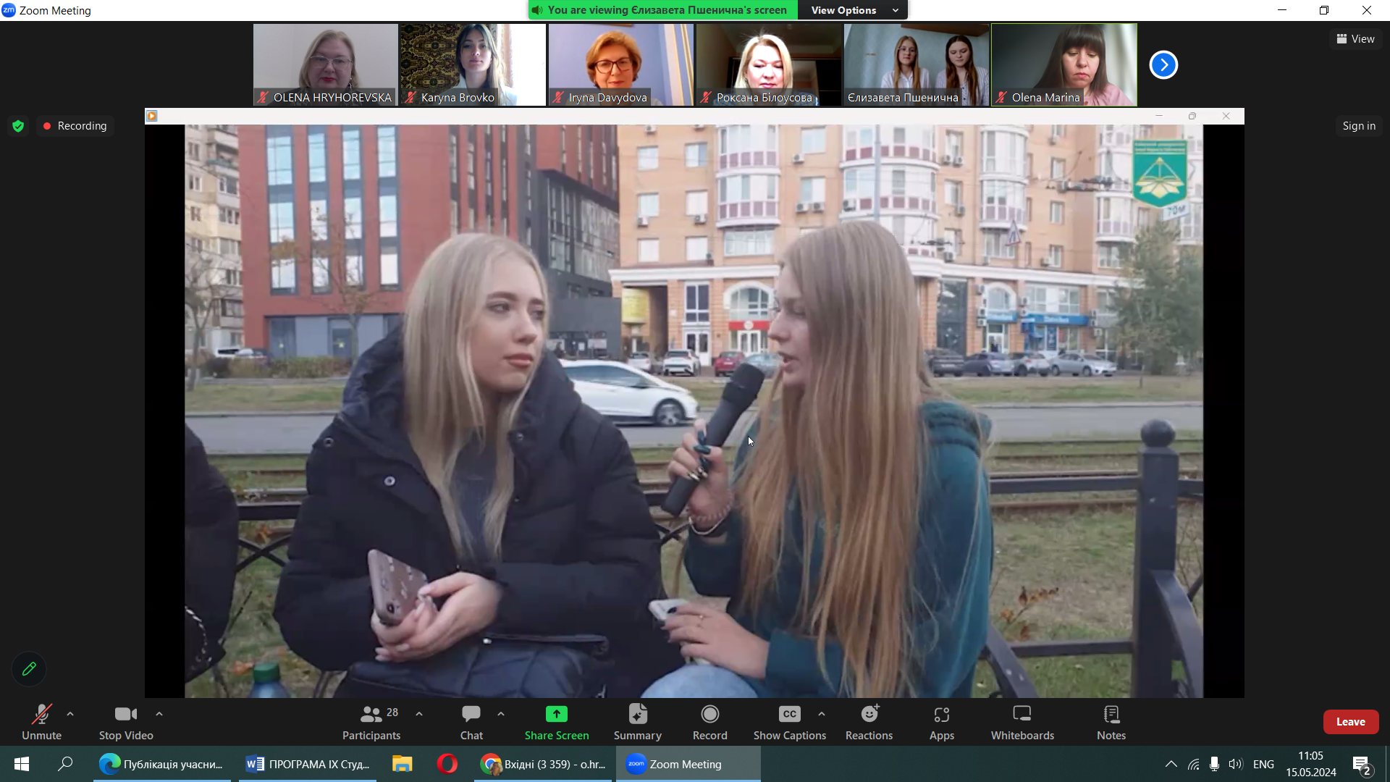The width and height of the screenshot is (1390, 782).
Task: Stop video with the camera button
Action: 126,722
